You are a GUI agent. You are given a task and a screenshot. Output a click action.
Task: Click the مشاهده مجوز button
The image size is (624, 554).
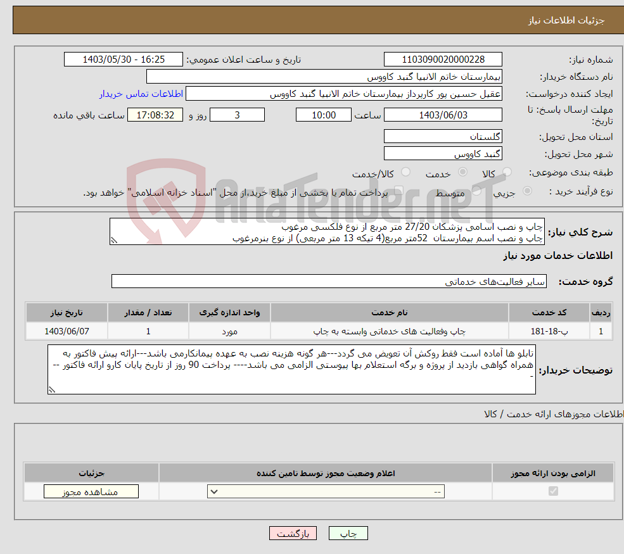[91, 491]
